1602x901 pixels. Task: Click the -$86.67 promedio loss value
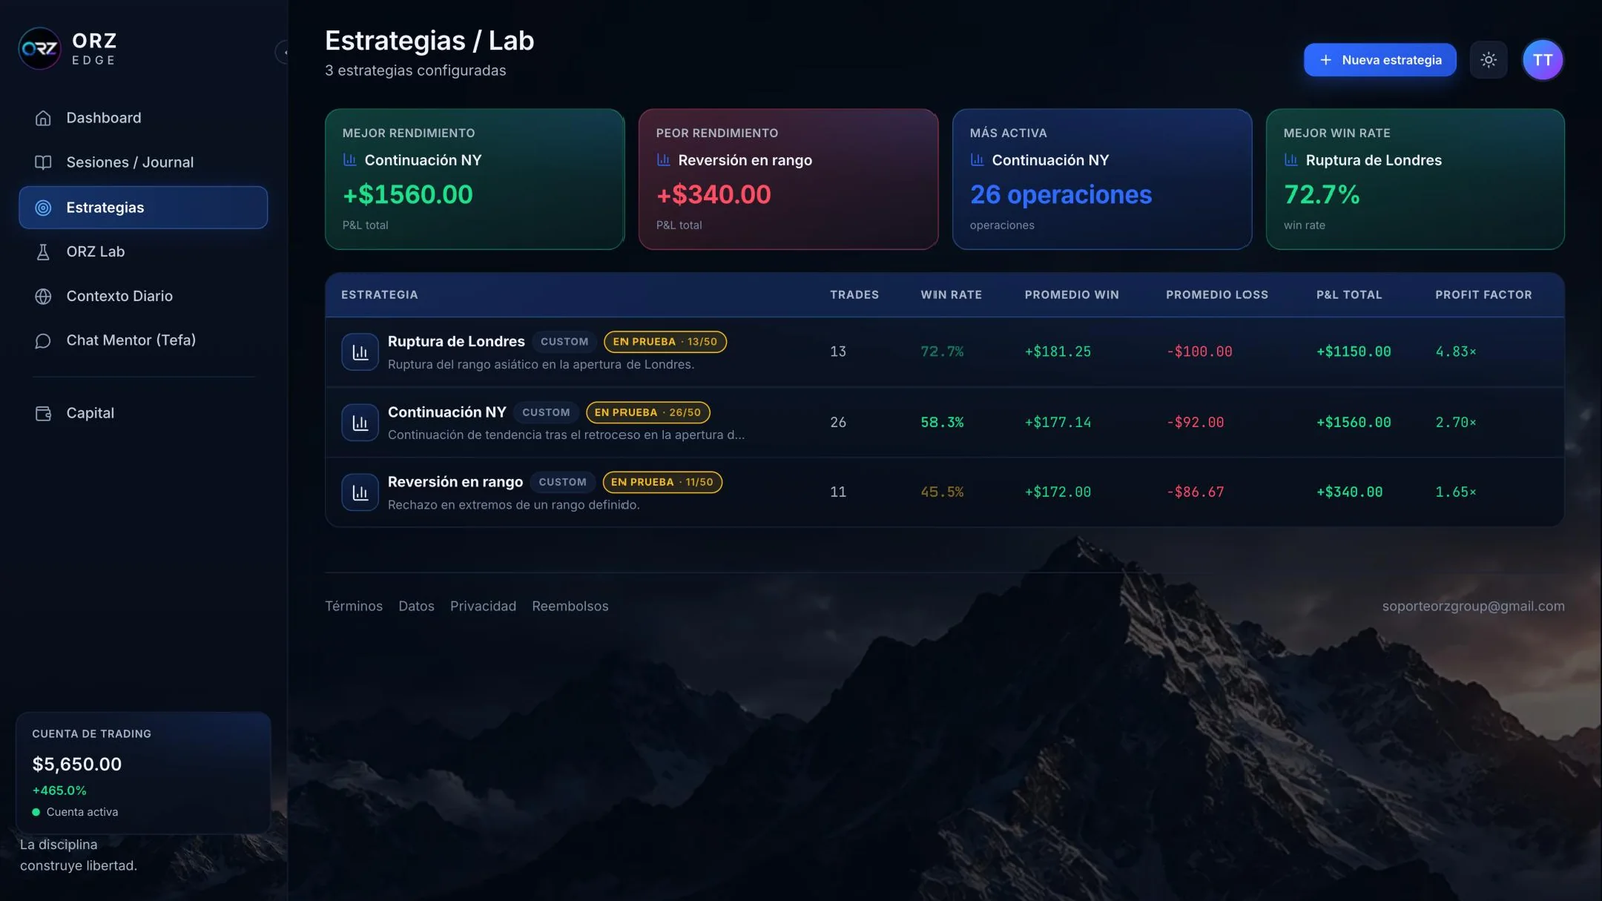tap(1195, 492)
